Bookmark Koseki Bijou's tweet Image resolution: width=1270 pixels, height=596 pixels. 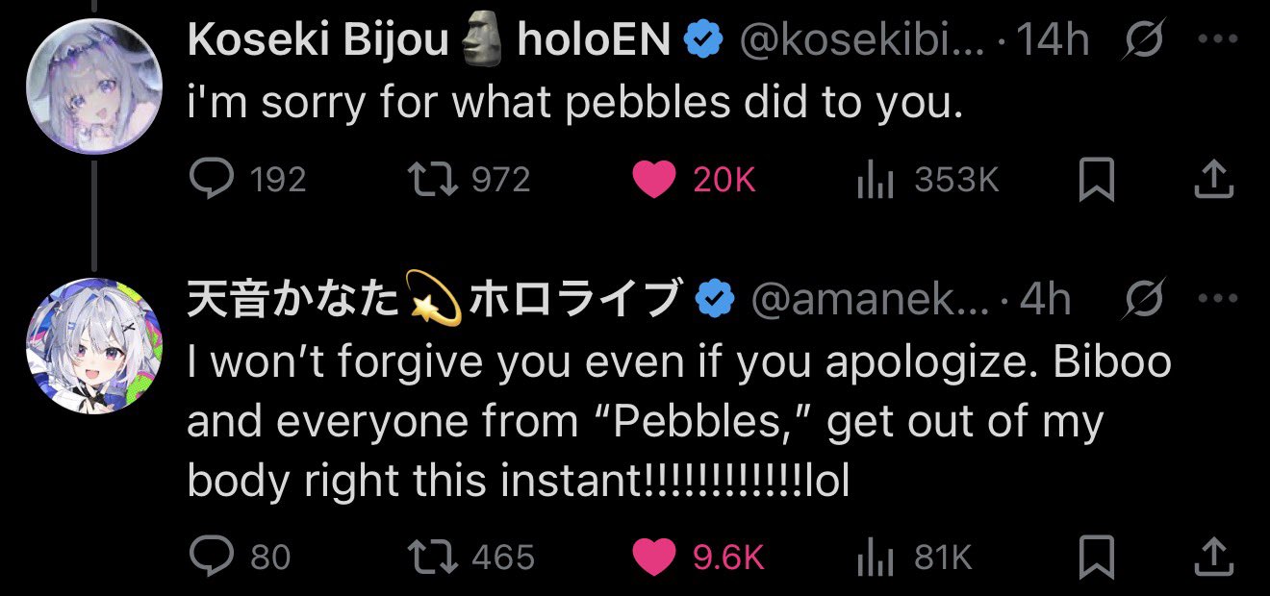point(1097,179)
